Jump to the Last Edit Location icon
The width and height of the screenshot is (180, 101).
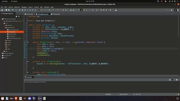101,10
